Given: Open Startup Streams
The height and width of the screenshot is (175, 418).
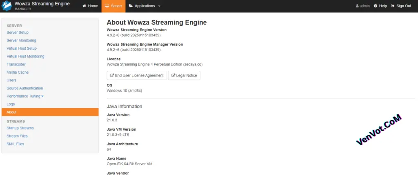Looking at the screenshot, I should [20, 128].
